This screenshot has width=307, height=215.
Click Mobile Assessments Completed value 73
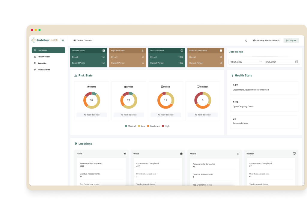(x=194, y=167)
